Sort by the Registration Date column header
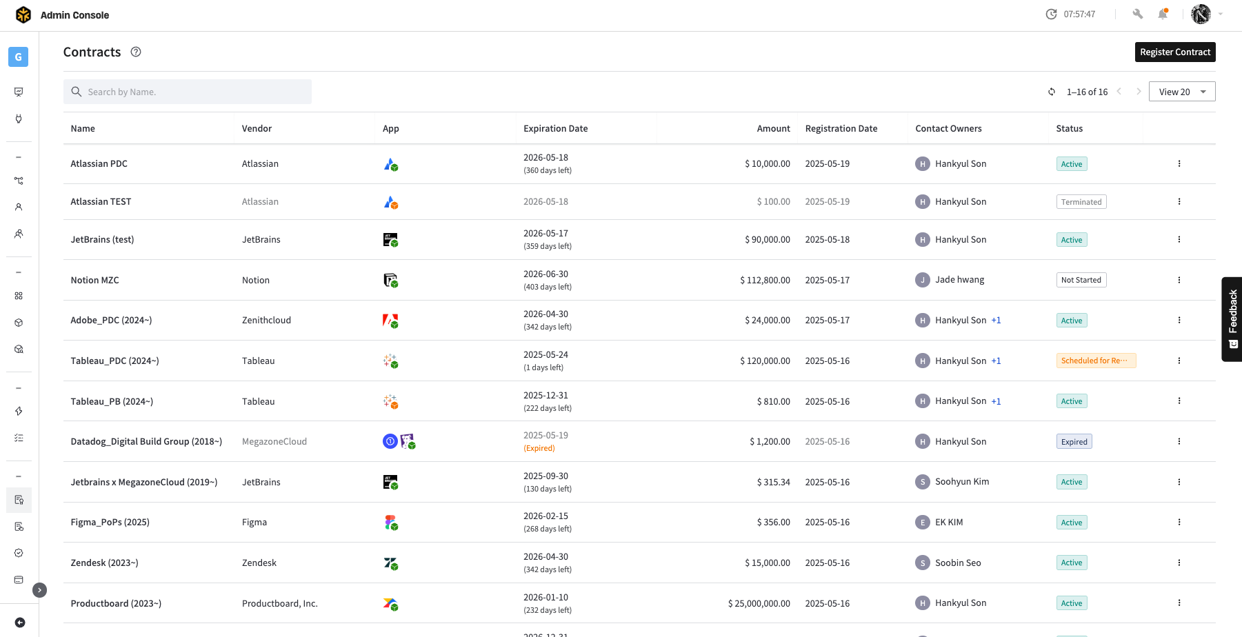 [x=841, y=128]
